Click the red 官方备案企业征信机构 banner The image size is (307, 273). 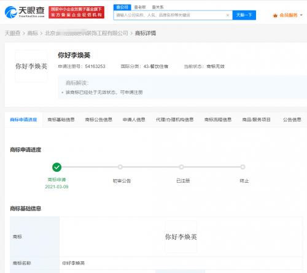click(x=76, y=12)
